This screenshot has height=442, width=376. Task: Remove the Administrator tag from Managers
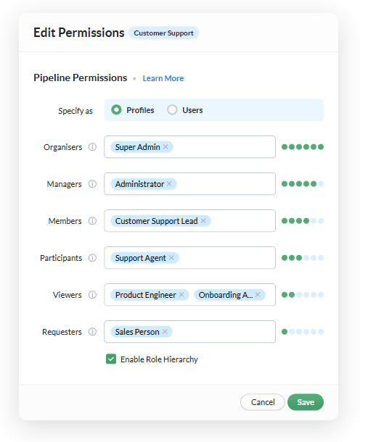(169, 184)
